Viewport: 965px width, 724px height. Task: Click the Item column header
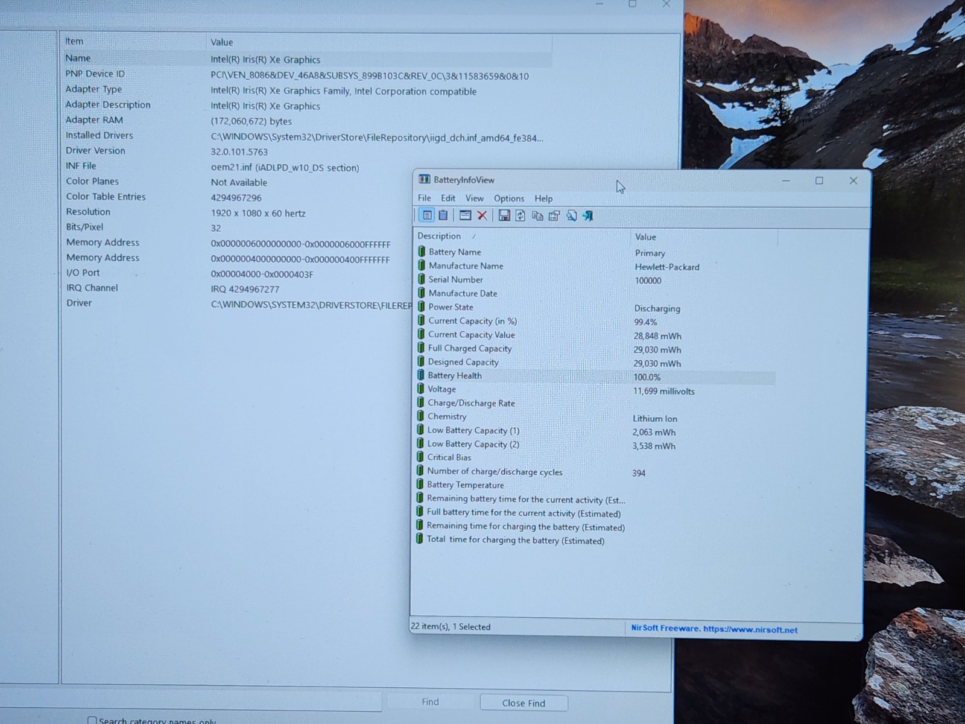point(133,41)
